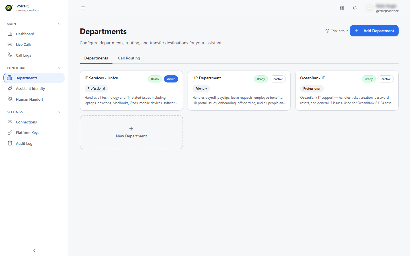
Task: Click the HR Department card title
Action: 207,78
